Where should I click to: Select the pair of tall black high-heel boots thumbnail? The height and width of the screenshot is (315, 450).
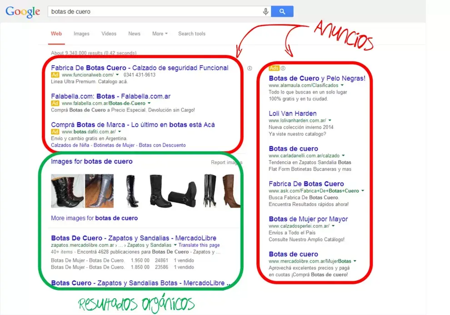(x=210, y=191)
